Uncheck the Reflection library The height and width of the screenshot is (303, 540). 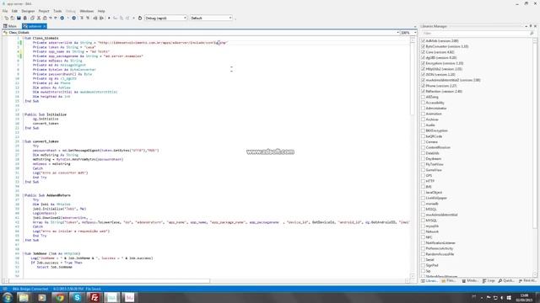tap(423, 92)
